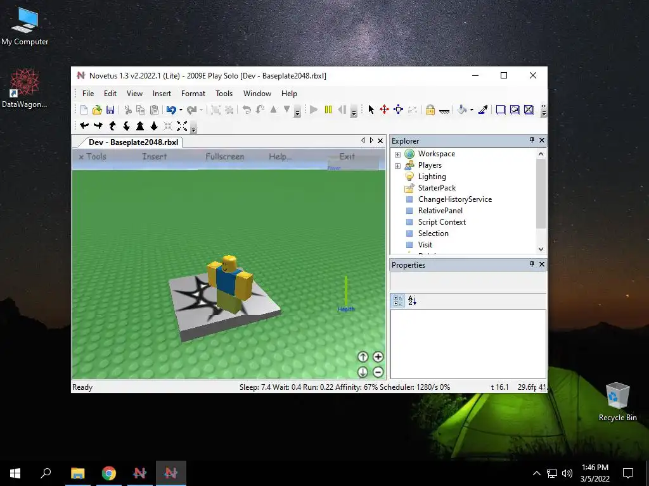Open the View menu
The image size is (649, 486).
[x=134, y=94]
